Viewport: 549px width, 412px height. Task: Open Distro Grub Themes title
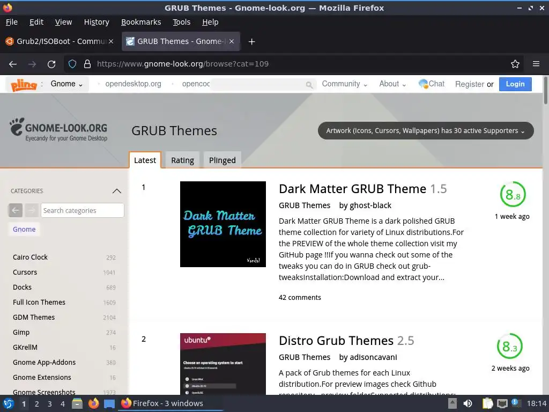click(336, 341)
